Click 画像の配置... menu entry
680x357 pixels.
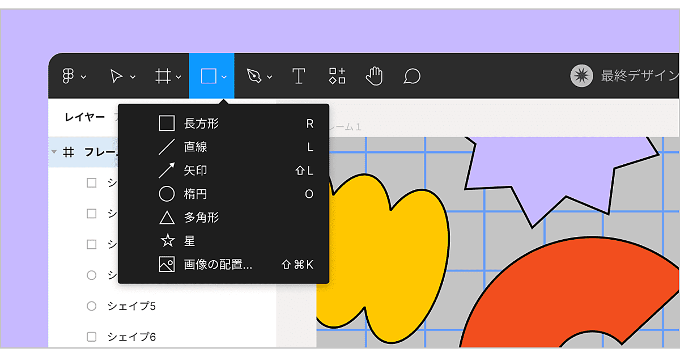(218, 265)
